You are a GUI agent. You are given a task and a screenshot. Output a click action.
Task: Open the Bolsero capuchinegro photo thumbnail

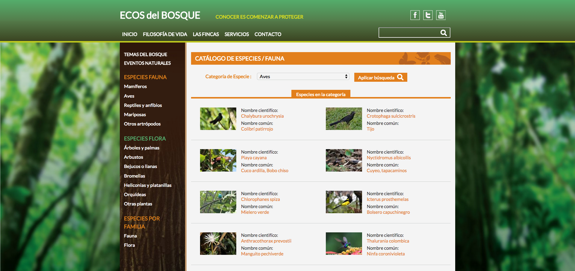coord(344,202)
